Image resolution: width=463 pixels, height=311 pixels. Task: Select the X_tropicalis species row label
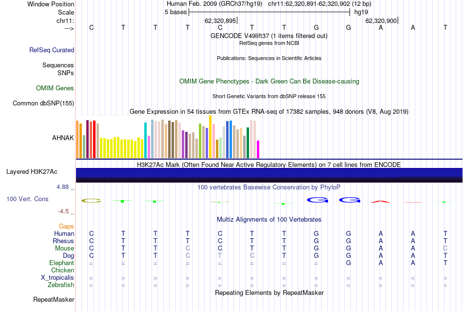(x=58, y=278)
